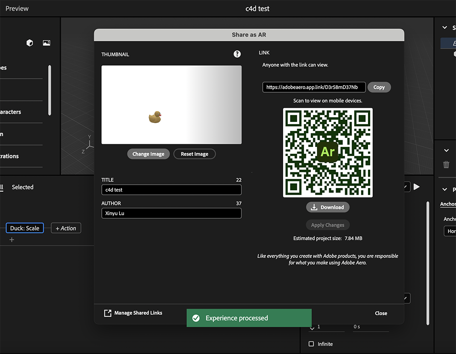Click the trash delete icon in the right panel
The width and height of the screenshot is (456, 354).
446,165
